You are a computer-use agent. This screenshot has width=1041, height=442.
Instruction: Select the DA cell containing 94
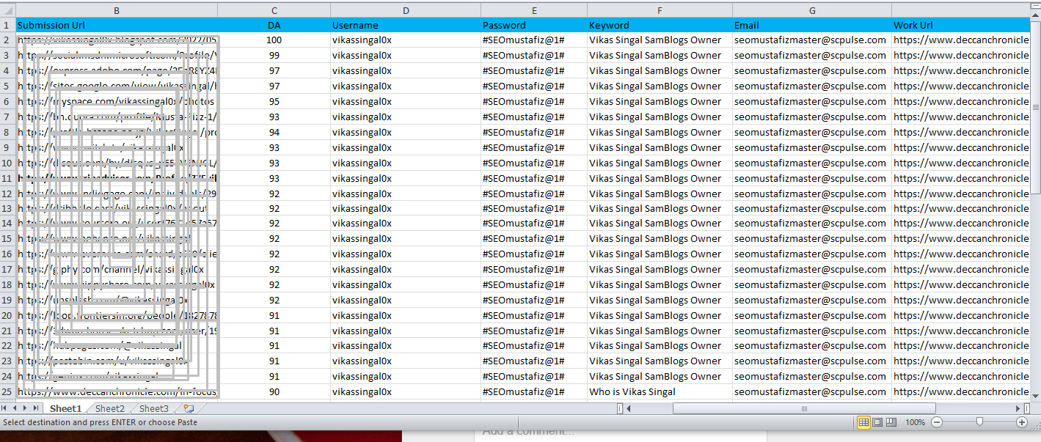[274, 132]
